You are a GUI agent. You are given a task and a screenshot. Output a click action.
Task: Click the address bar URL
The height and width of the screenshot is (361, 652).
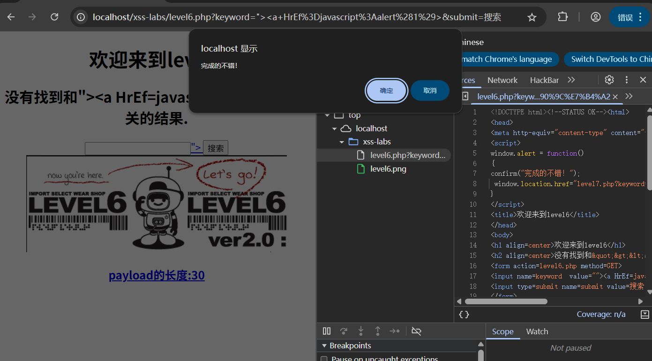tap(297, 17)
